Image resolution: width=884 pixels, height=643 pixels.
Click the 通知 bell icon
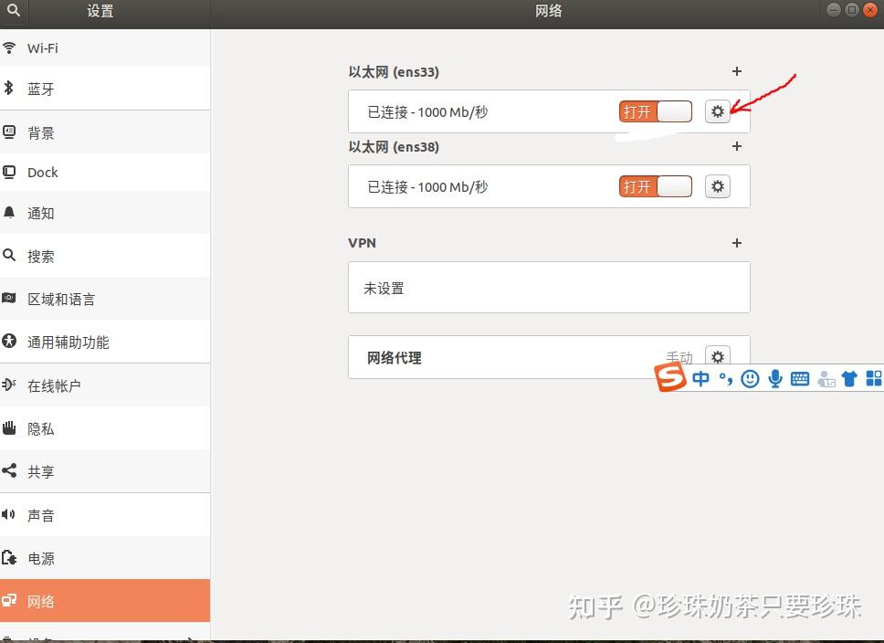pos(8,213)
